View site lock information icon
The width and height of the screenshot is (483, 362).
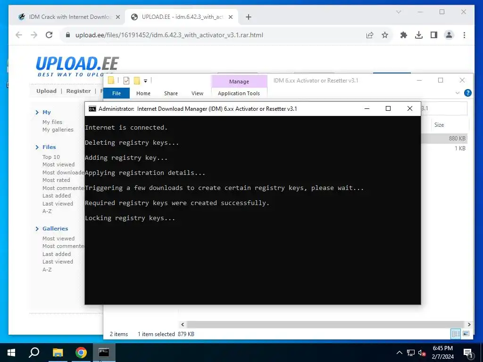click(x=68, y=35)
